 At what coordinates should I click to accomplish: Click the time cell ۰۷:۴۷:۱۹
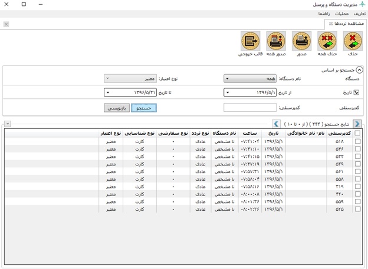[250, 164]
